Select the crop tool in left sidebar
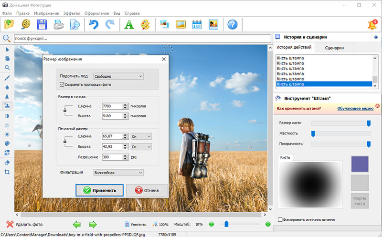Viewport: 382px width, 237px height. coord(7,172)
